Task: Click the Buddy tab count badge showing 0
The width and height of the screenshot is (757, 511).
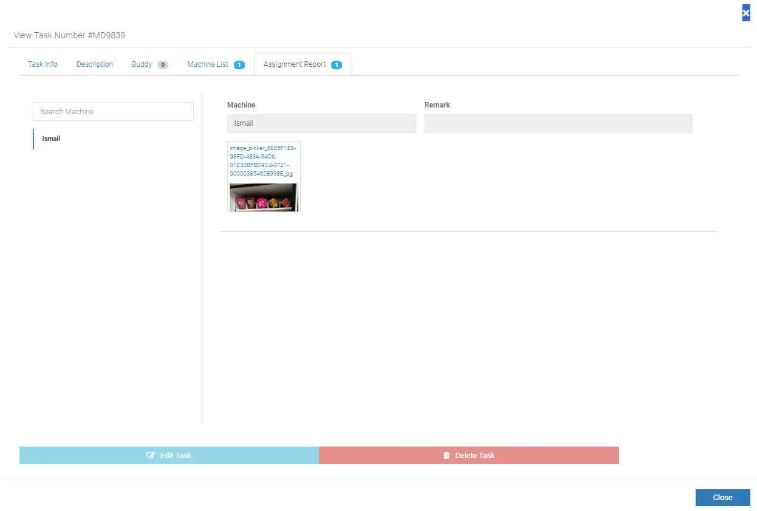Action: [x=163, y=64]
